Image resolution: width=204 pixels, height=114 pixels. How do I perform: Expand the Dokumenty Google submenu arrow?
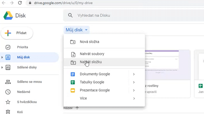point(134,74)
